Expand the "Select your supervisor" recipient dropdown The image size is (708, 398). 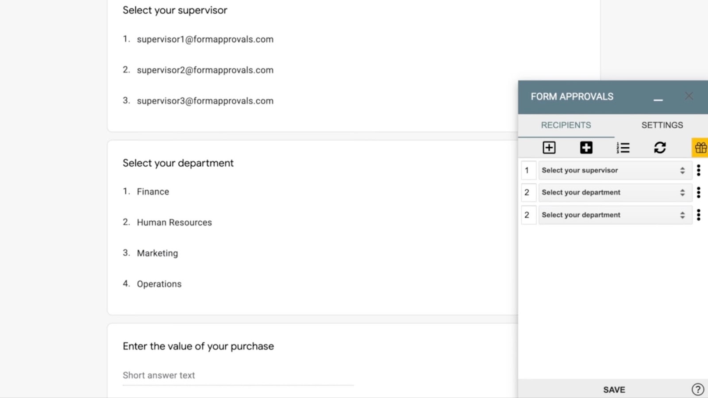pyautogui.click(x=615, y=170)
